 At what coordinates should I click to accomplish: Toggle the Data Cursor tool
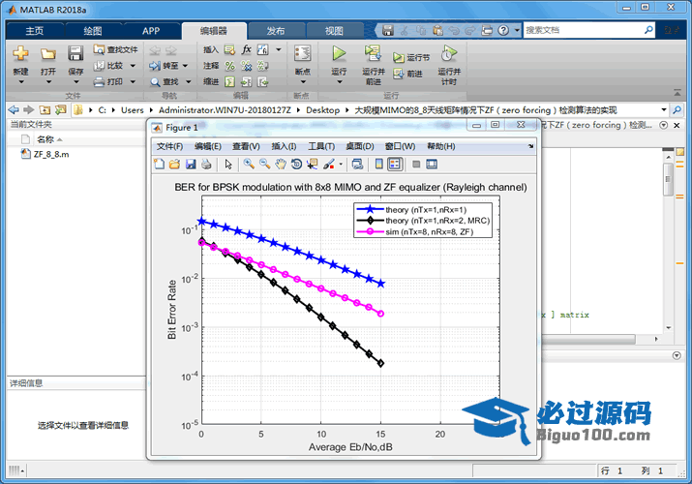point(313,165)
